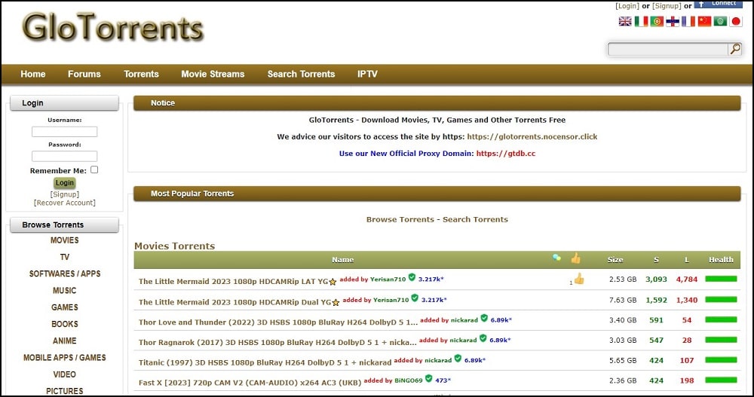Screen dimensions: 754x397
Task: Open Fast X [2023] 720p CAM torrent
Action: [250, 383]
